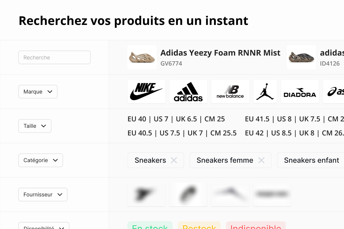Select size EU 40.5 | US 7.5
Image resolution: width=344 pixels, height=229 pixels.
pos(182,133)
